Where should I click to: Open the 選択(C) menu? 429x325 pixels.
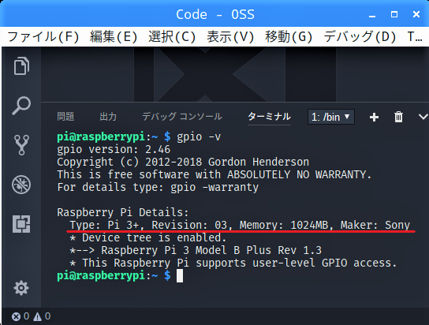172,36
